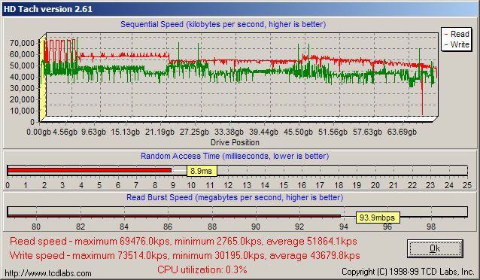Click the HD Tach version 2.61 title bar
Screen dimensions: 480x280
[x=240, y=9]
